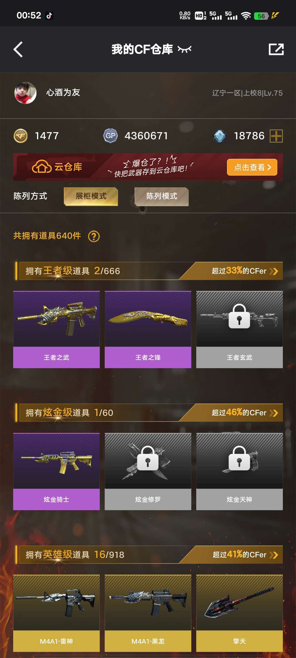Image resolution: width=296 pixels, height=658 pixels.
Task: Open the 心酒为友 profile avatar
Action: [25, 93]
